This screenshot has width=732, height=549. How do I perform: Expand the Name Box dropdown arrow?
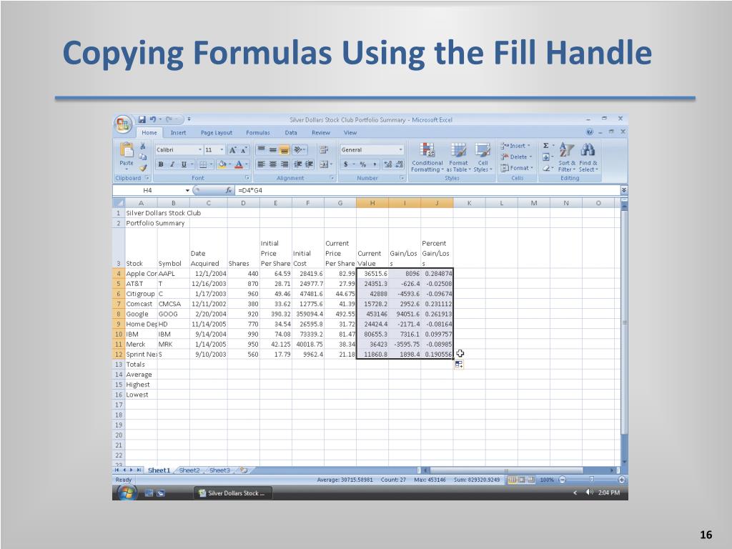[x=187, y=190]
